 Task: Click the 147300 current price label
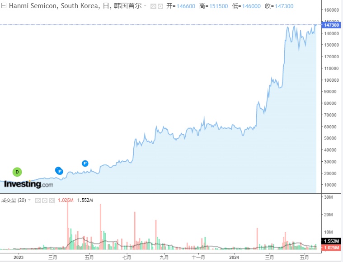point(331,25)
